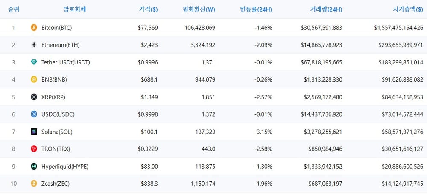Click Bitcoin volume $30,567,591,883
This screenshot has width=427, height=196.
[322, 28]
